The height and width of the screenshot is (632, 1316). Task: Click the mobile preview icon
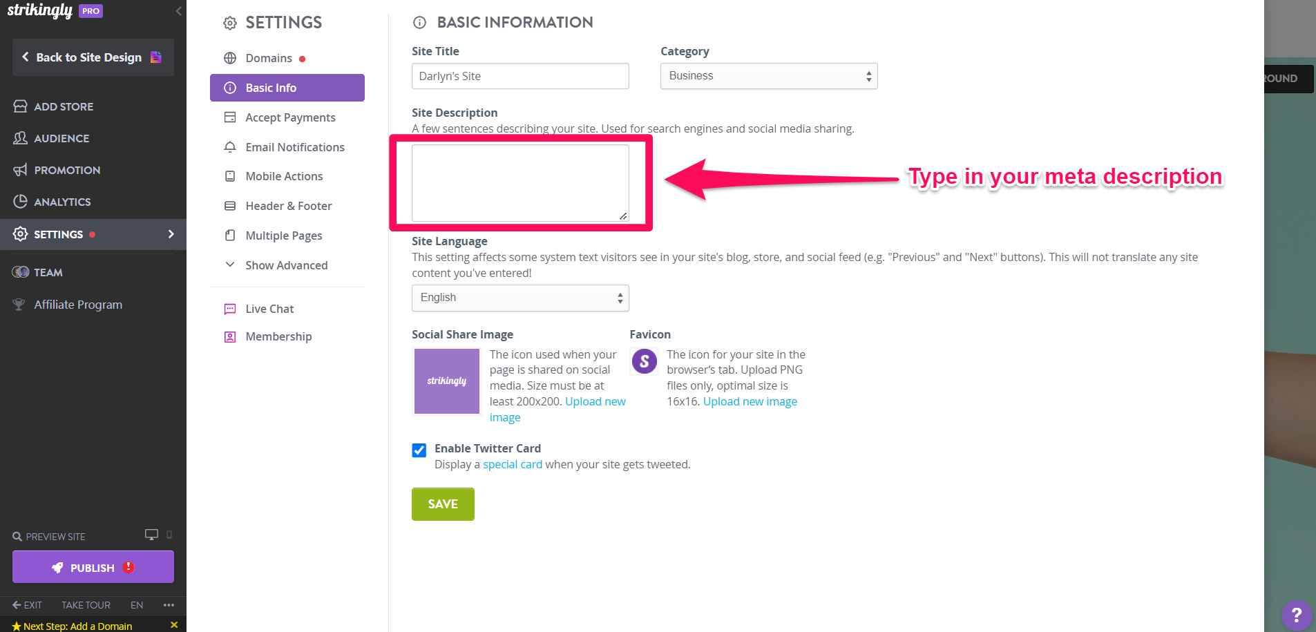[169, 535]
